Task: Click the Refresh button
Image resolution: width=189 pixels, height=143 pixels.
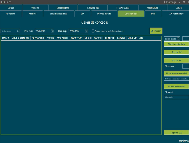Action: click(156, 31)
